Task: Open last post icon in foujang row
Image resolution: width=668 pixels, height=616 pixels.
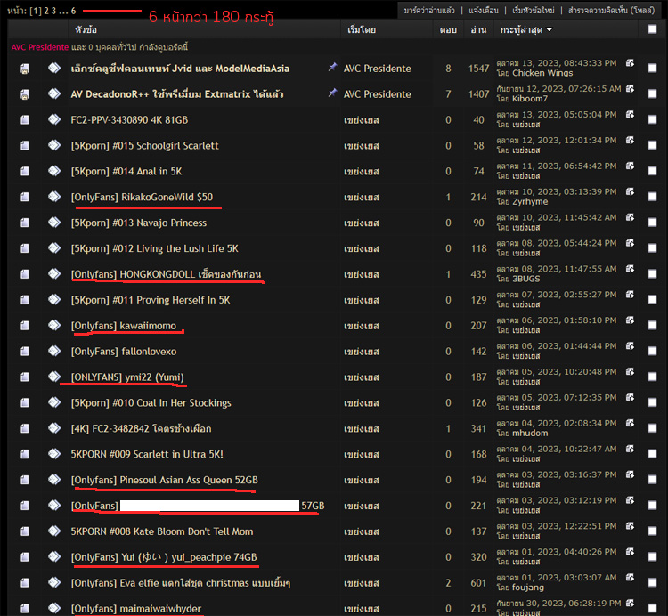Action: (630, 577)
